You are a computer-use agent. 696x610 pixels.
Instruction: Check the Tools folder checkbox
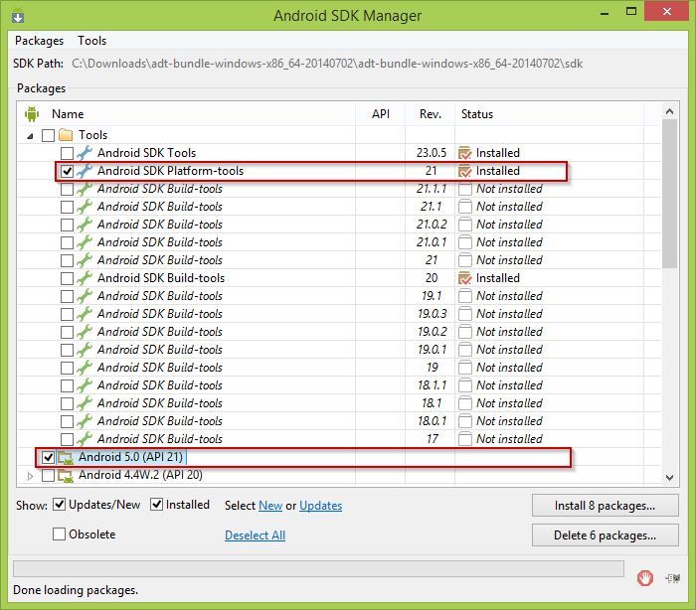[49, 135]
